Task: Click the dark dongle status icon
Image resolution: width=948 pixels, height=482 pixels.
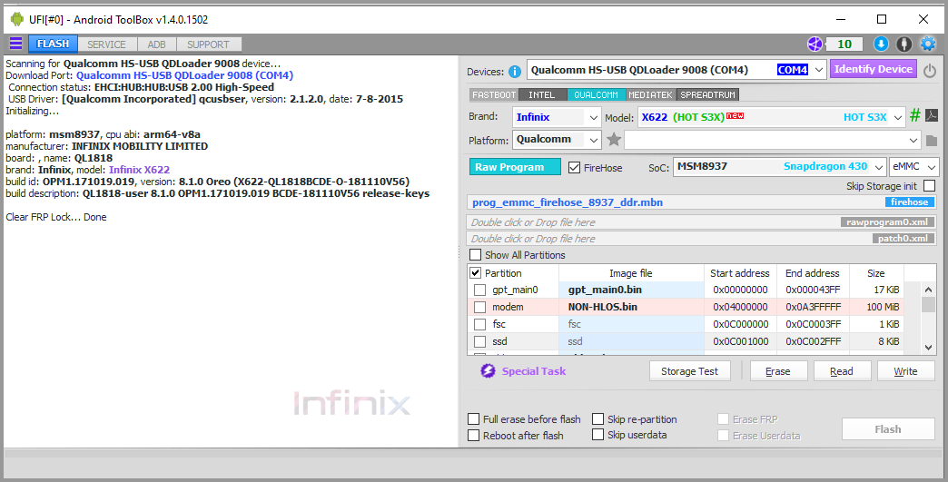Action: tap(904, 44)
